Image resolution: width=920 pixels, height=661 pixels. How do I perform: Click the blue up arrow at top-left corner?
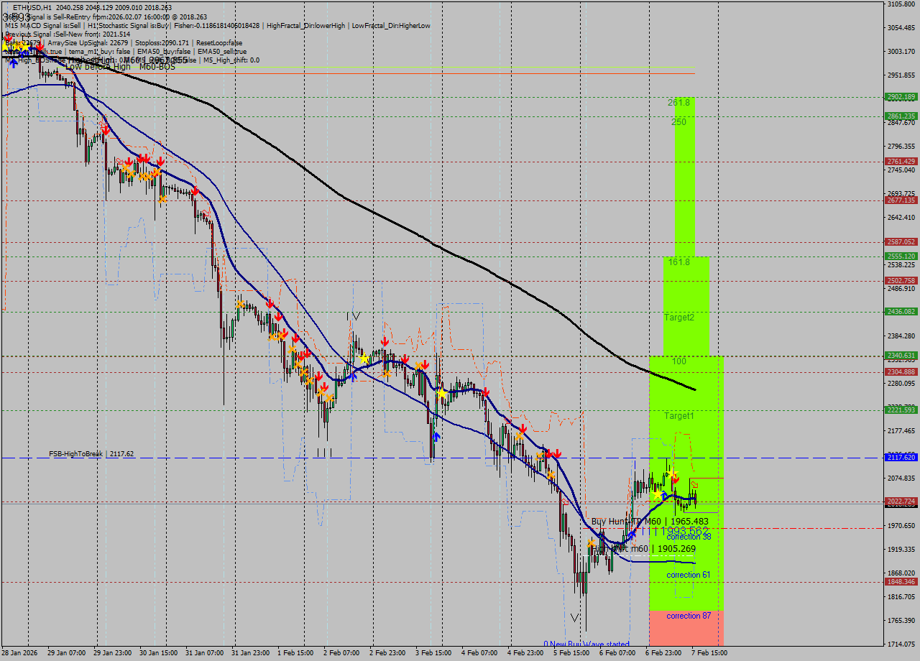pyautogui.click(x=13, y=63)
